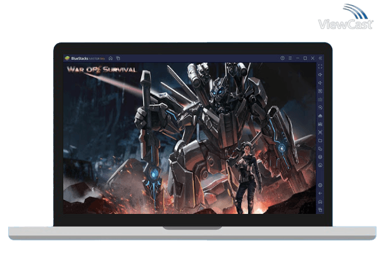Toggle fullscreen mode in the side toolbar
381x262 pixels.
click(320, 66)
